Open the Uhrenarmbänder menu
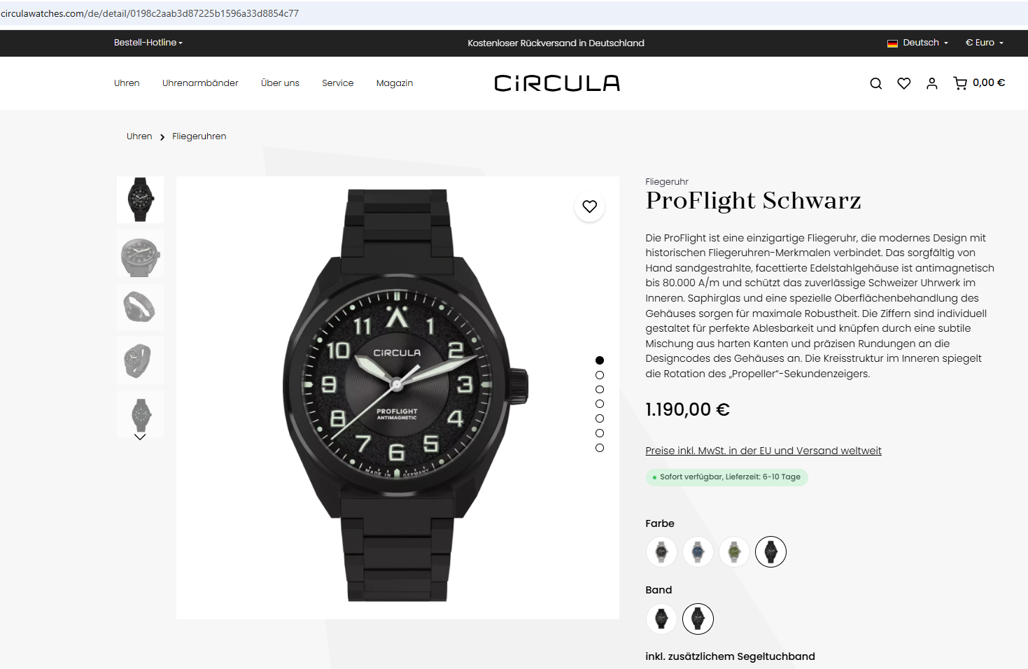 pyautogui.click(x=200, y=83)
